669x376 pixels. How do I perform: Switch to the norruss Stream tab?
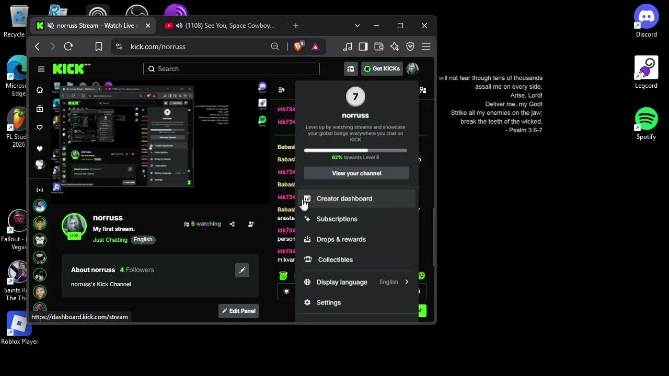click(x=93, y=26)
